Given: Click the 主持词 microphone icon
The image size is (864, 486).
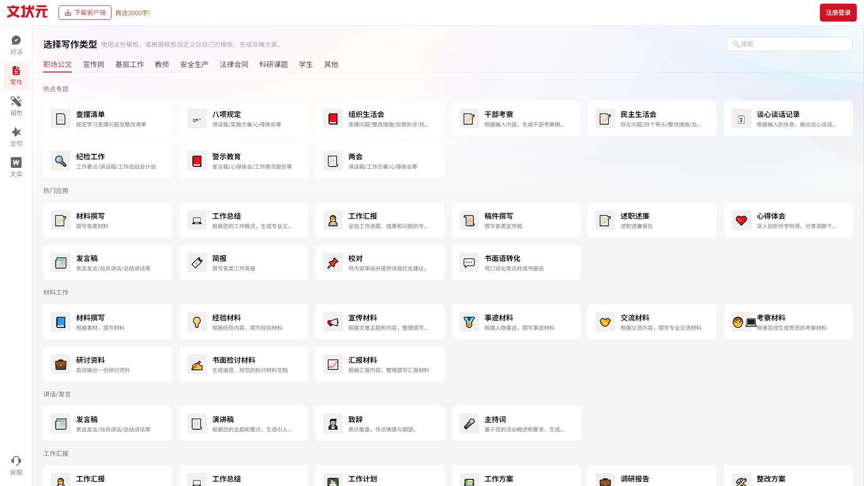Looking at the screenshot, I should tap(469, 424).
